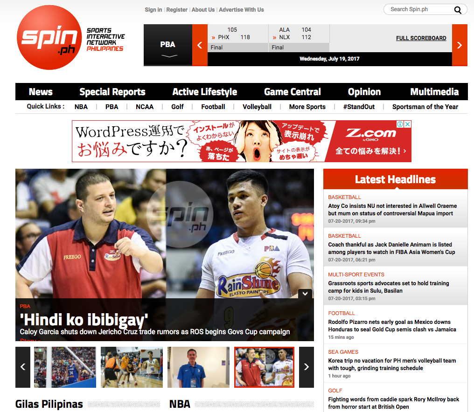Image resolution: width=474 pixels, height=412 pixels.
Task: Open the NBA section heading
Action: (x=180, y=404)
